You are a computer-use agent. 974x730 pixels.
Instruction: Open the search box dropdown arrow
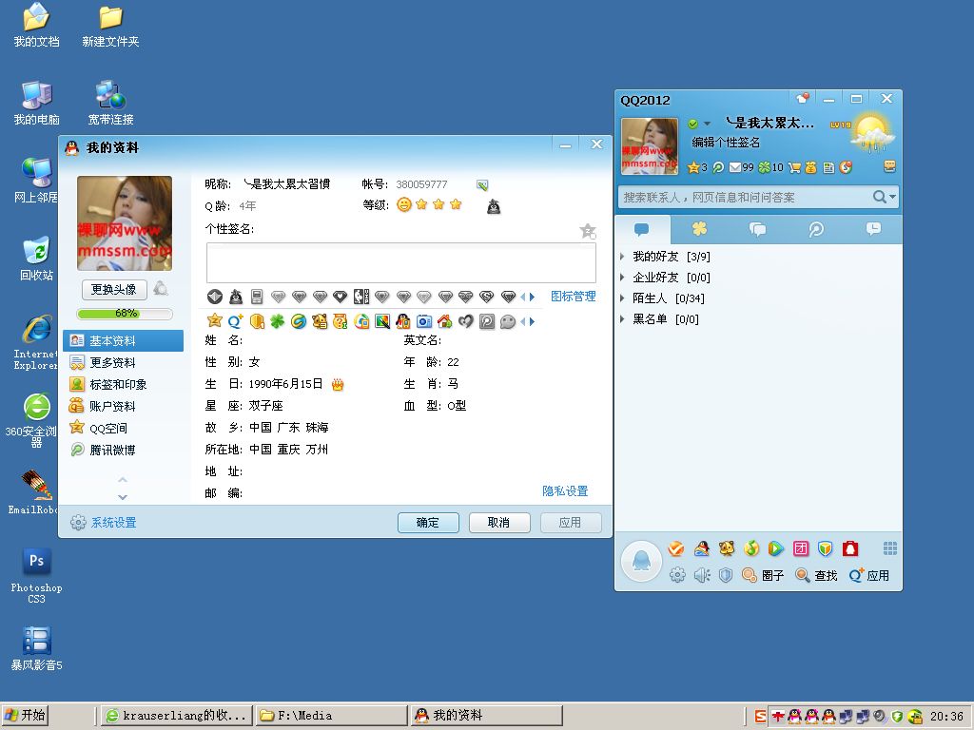pyautogui.click(x=892, y=197)
